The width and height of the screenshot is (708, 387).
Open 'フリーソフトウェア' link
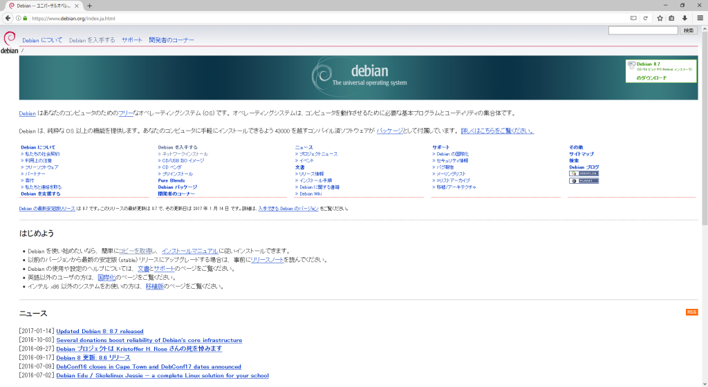(41, 167)
